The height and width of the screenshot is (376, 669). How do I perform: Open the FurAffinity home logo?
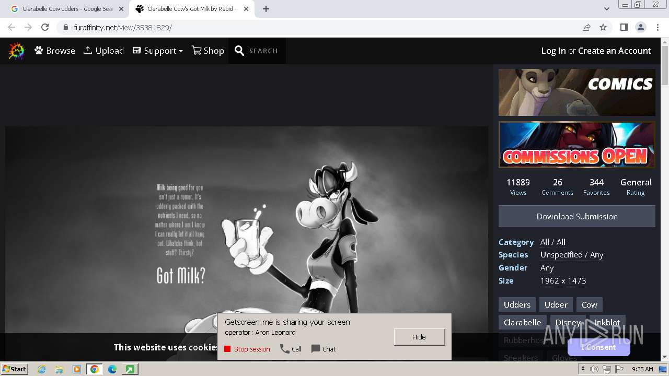[x=17, y=51]
